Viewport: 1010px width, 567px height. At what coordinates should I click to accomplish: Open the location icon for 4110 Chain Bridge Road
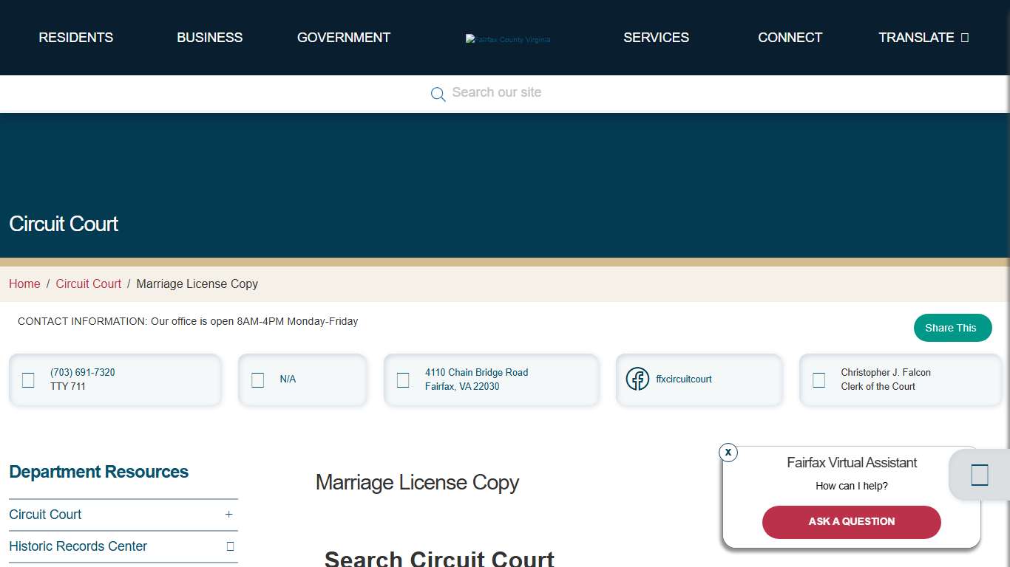click(x=402, y=379)
